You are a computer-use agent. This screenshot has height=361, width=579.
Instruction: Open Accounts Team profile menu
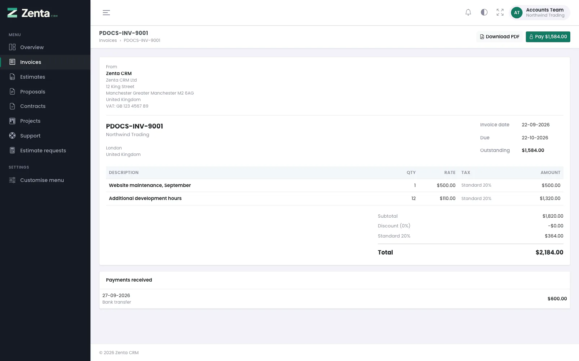point(540,13)
